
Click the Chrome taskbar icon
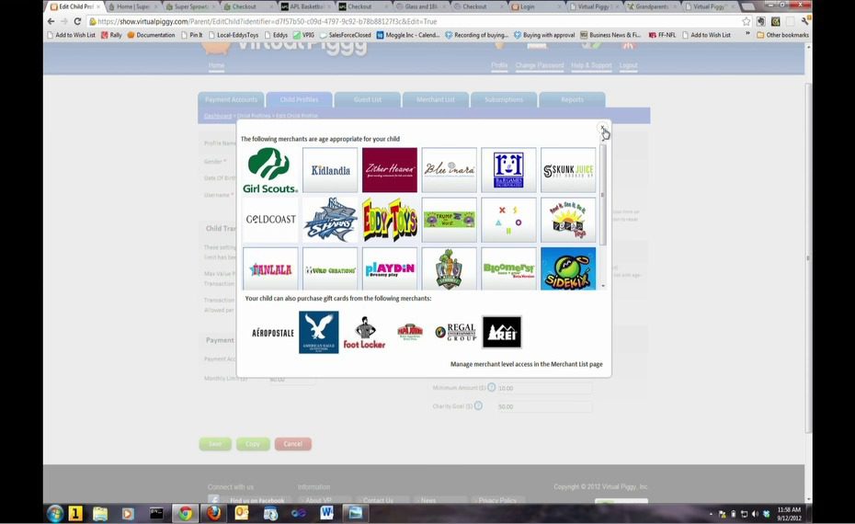point(185,513)
